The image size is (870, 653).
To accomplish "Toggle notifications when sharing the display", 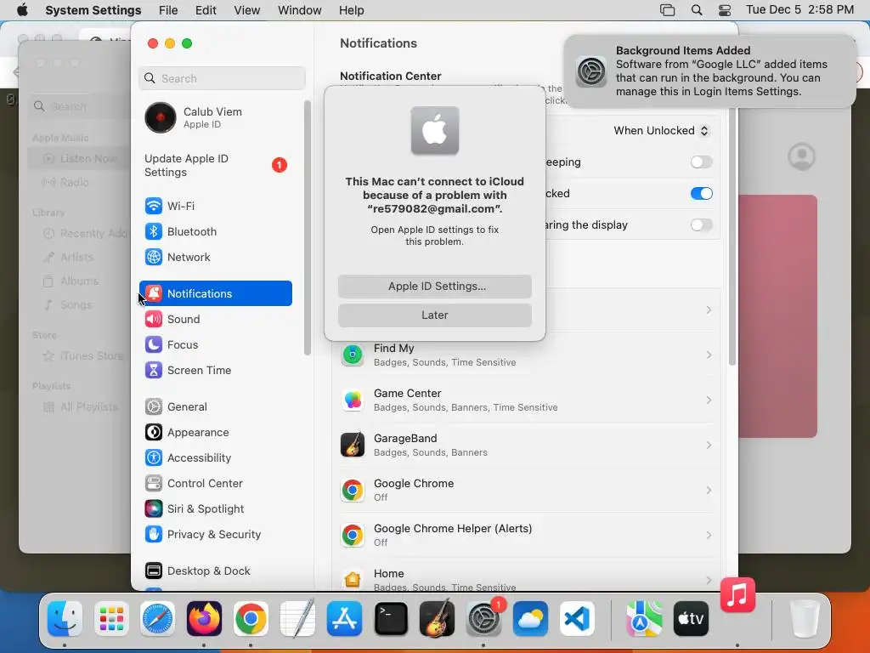I will pyautogui.click(x=701, y=224).
